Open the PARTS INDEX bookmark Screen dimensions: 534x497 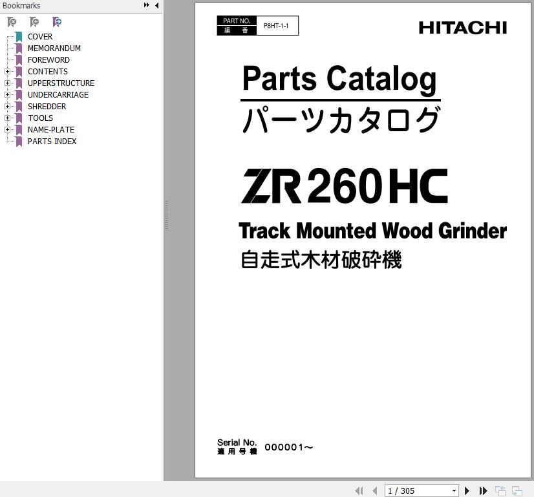click(x=52, y=142)
